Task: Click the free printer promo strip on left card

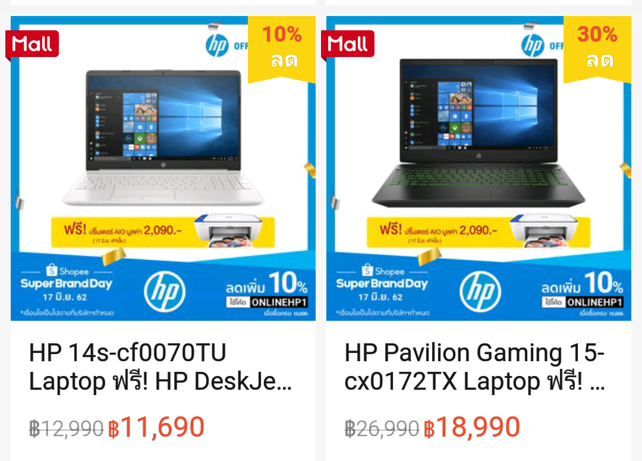Action: (162, 232)
